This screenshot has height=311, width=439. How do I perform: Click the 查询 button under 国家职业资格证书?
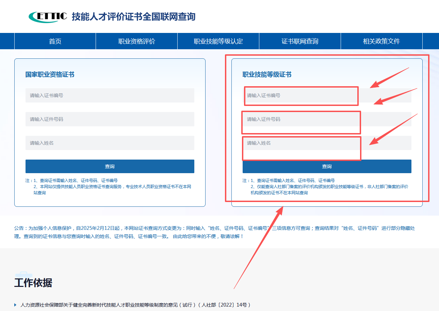(110, 166)
